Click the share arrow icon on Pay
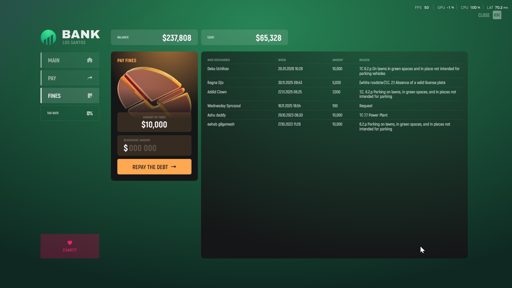 coord(90,78)
